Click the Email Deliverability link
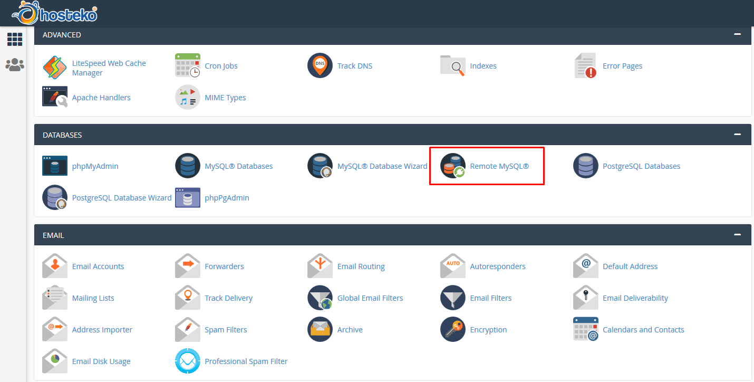Image resolution: width=754 pixels, height=382 pixels. click(x=635, y=298)
